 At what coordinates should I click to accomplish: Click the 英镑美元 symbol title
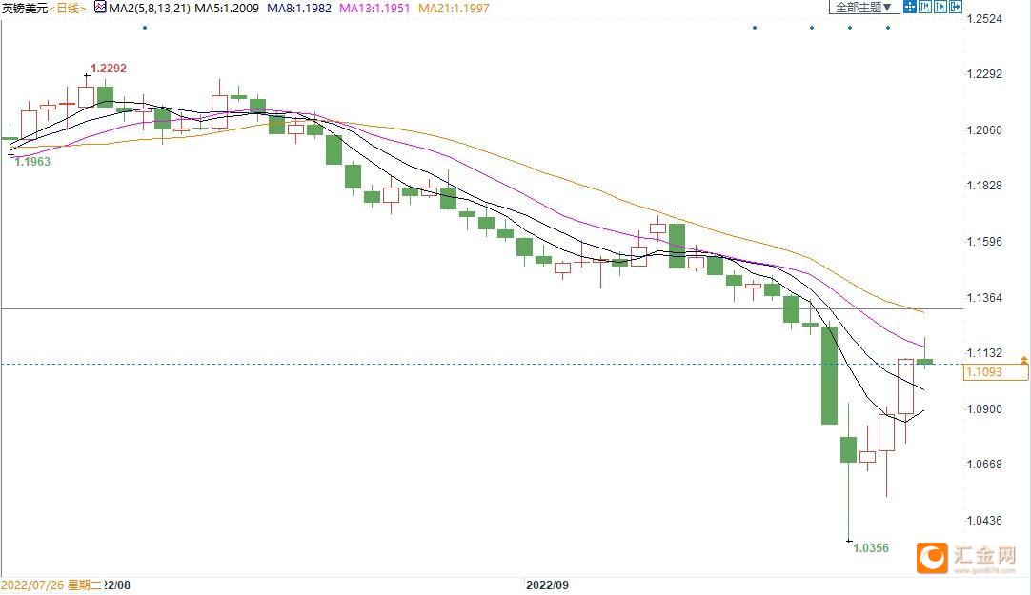[x=25, y=9]
